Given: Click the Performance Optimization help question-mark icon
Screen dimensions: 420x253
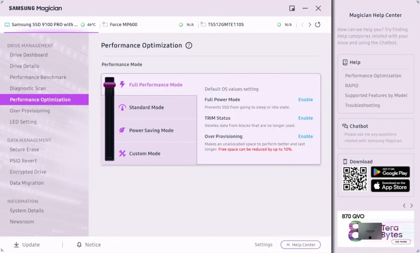Looking at the screenshot, I should (189, 45).
